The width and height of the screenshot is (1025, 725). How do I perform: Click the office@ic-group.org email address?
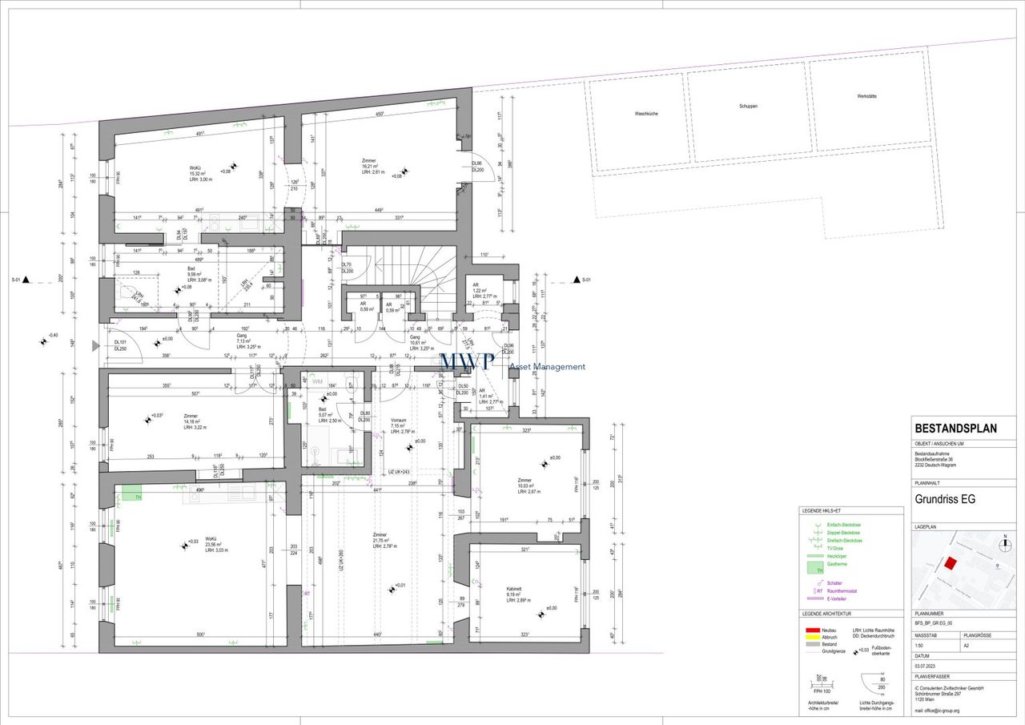(936, 711)
